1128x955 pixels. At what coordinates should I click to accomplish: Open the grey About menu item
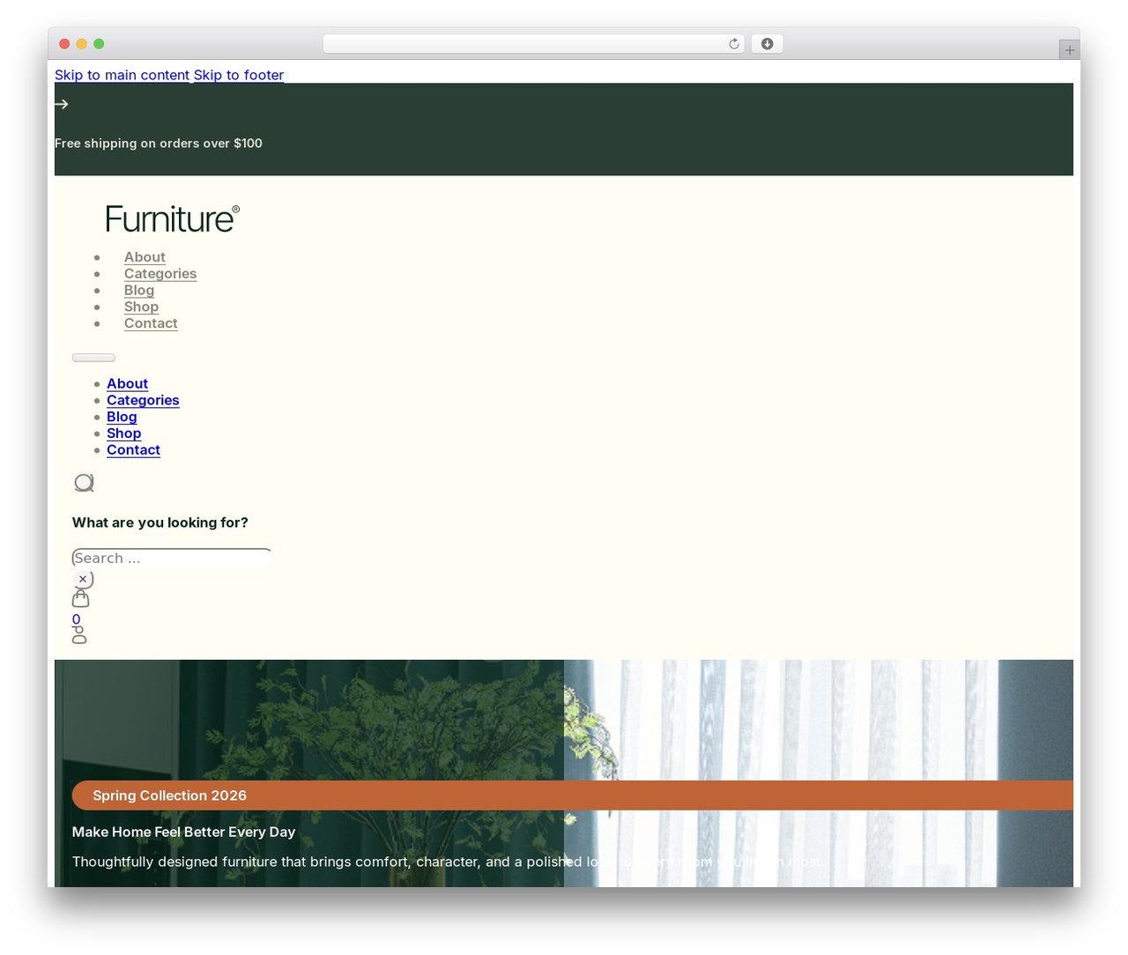[145, 257]
